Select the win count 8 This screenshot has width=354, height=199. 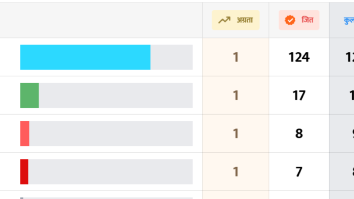click(299, 134)
